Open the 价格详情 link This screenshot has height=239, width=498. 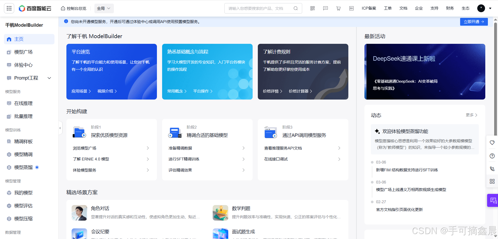coord(273,91)
